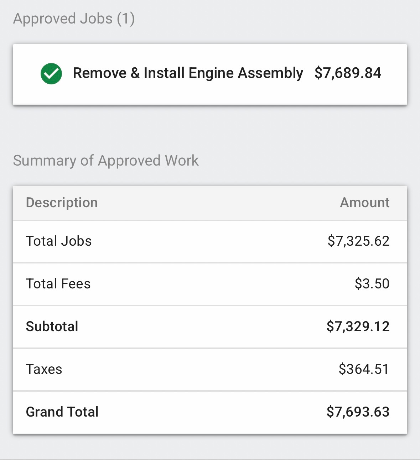This screenshot has height=460, width=420.
Task: Click the $3.50 fees amount
Action: click(372, 284)
